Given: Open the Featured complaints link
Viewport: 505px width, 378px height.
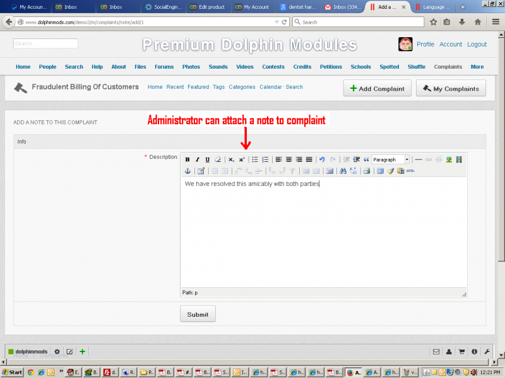Looking at the screenshot, I should [198, 87].
